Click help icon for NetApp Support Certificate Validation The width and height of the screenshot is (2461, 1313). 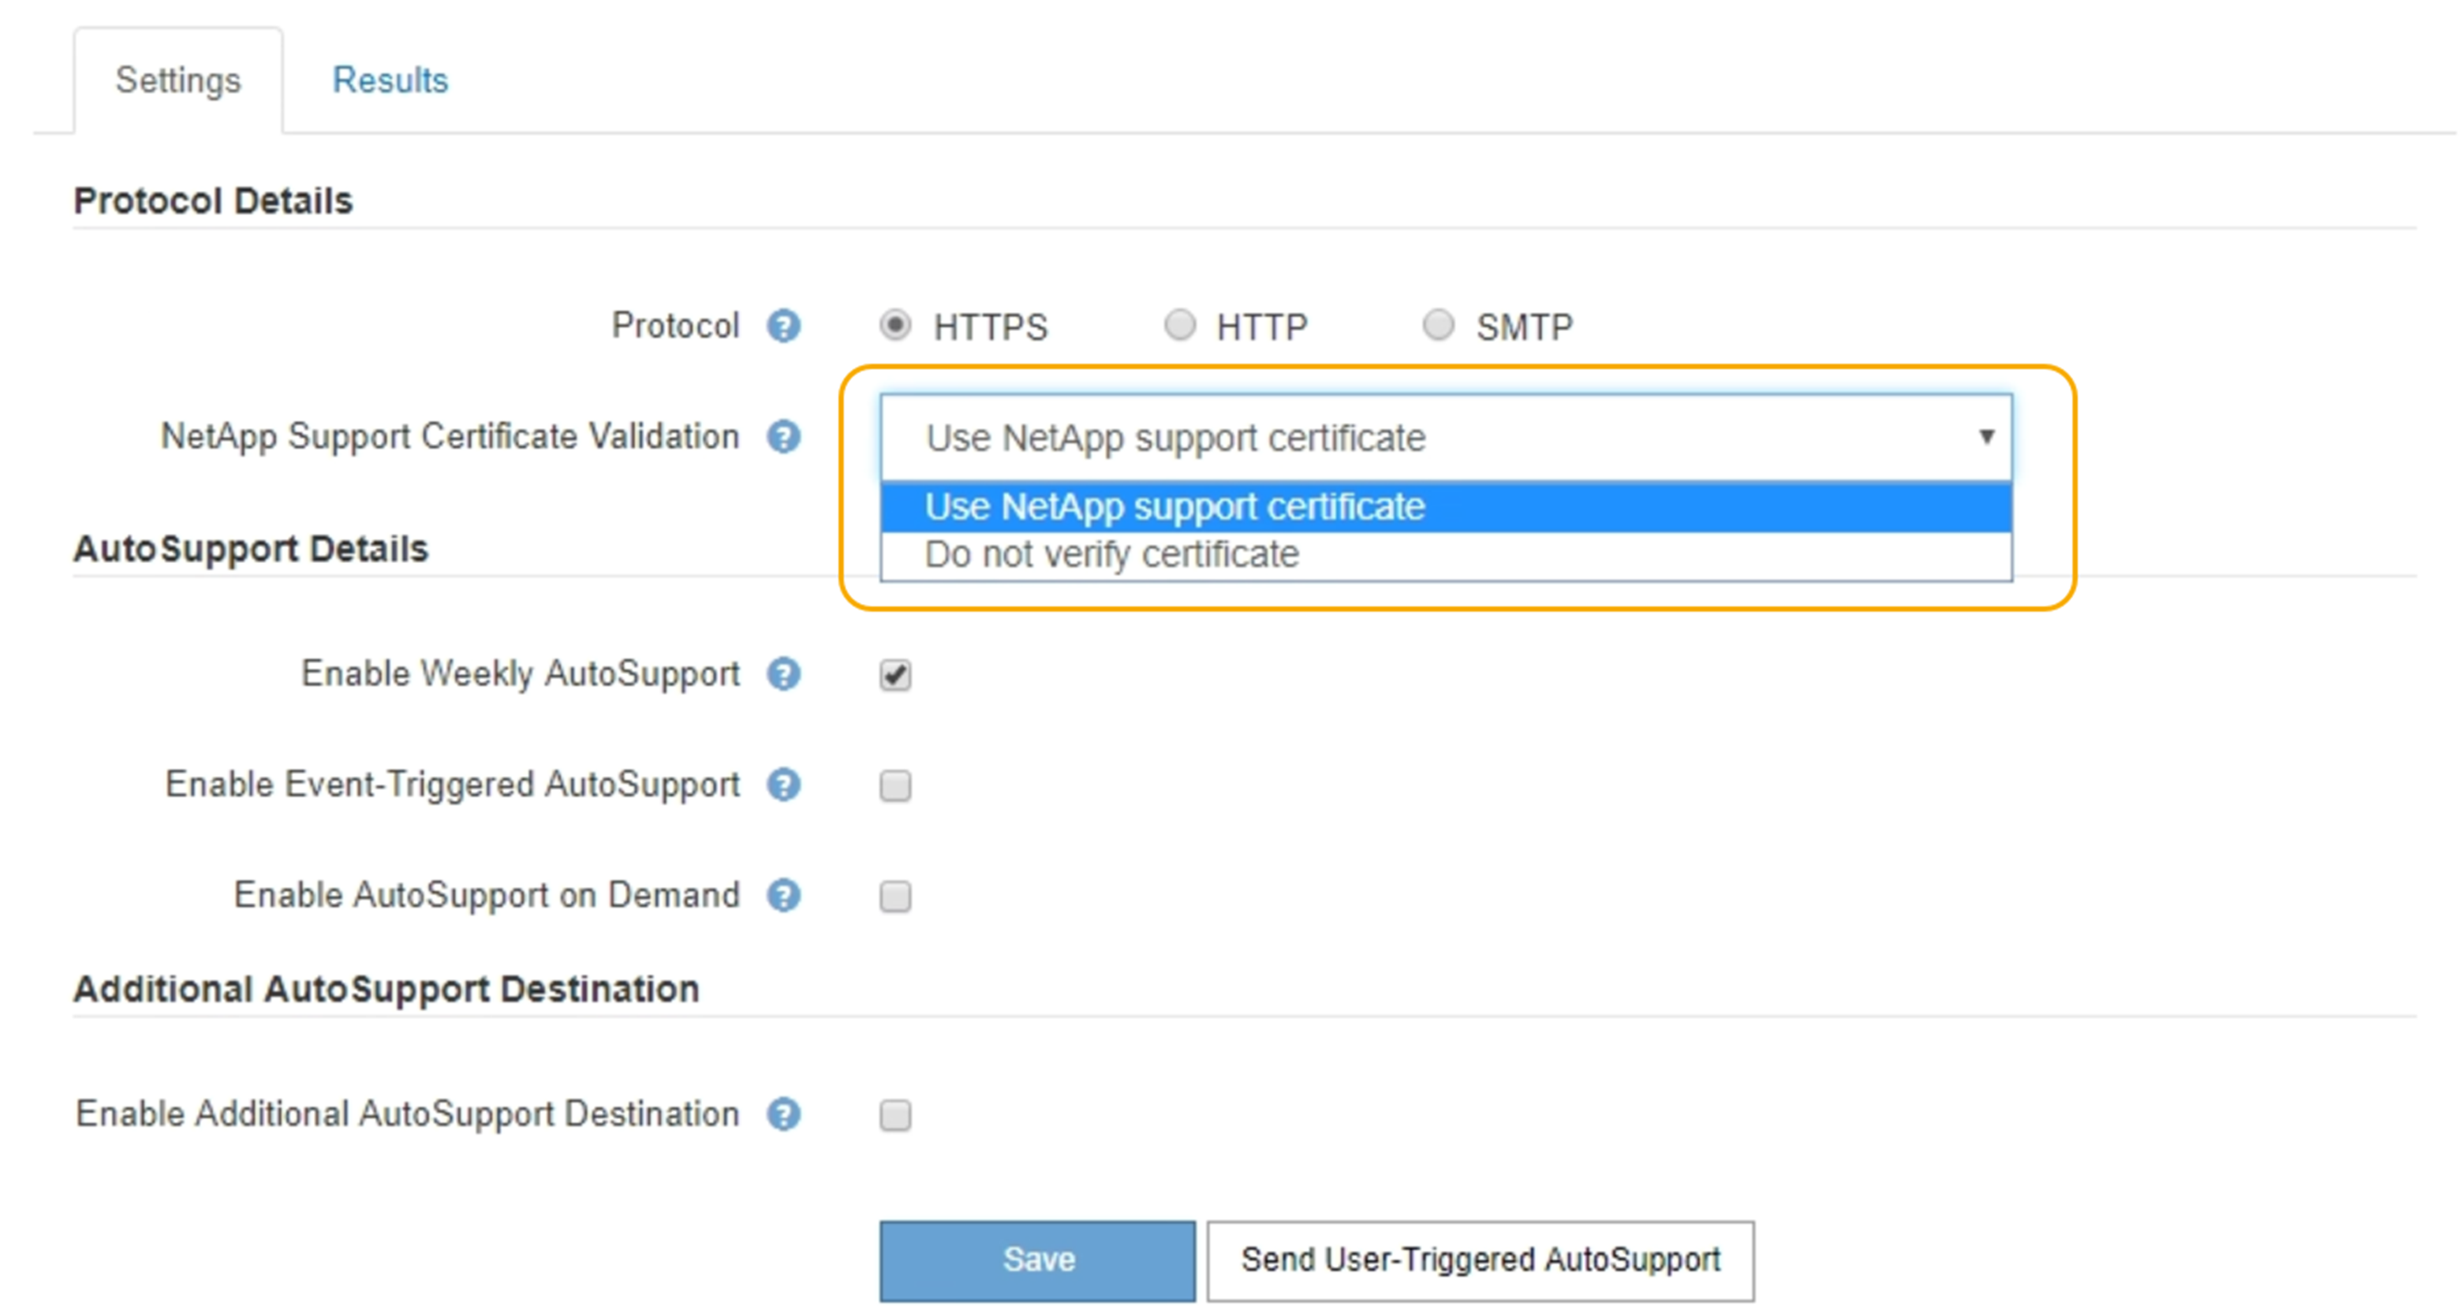(783, 438)
